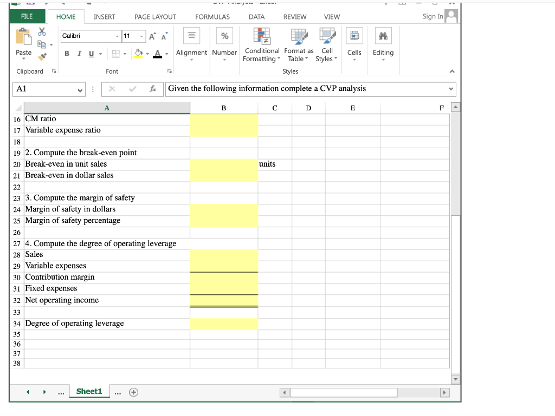Screen dimensions: 555x416
Task: Add a new sheet with plus button
Action: pyautogui.click(x=133, y=392)
